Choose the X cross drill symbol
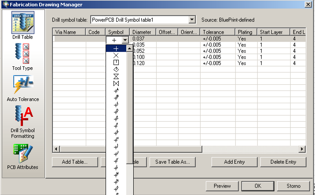This screenshot has height=195, width=315. point(116,55)
